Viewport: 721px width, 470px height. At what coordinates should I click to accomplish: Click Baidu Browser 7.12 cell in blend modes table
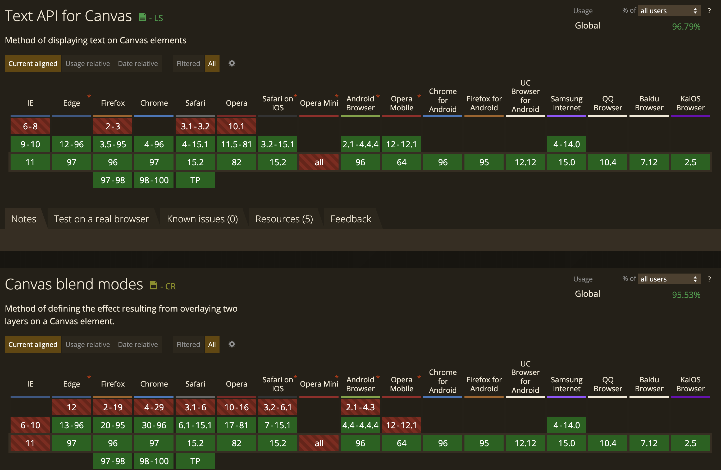[649, 443]
